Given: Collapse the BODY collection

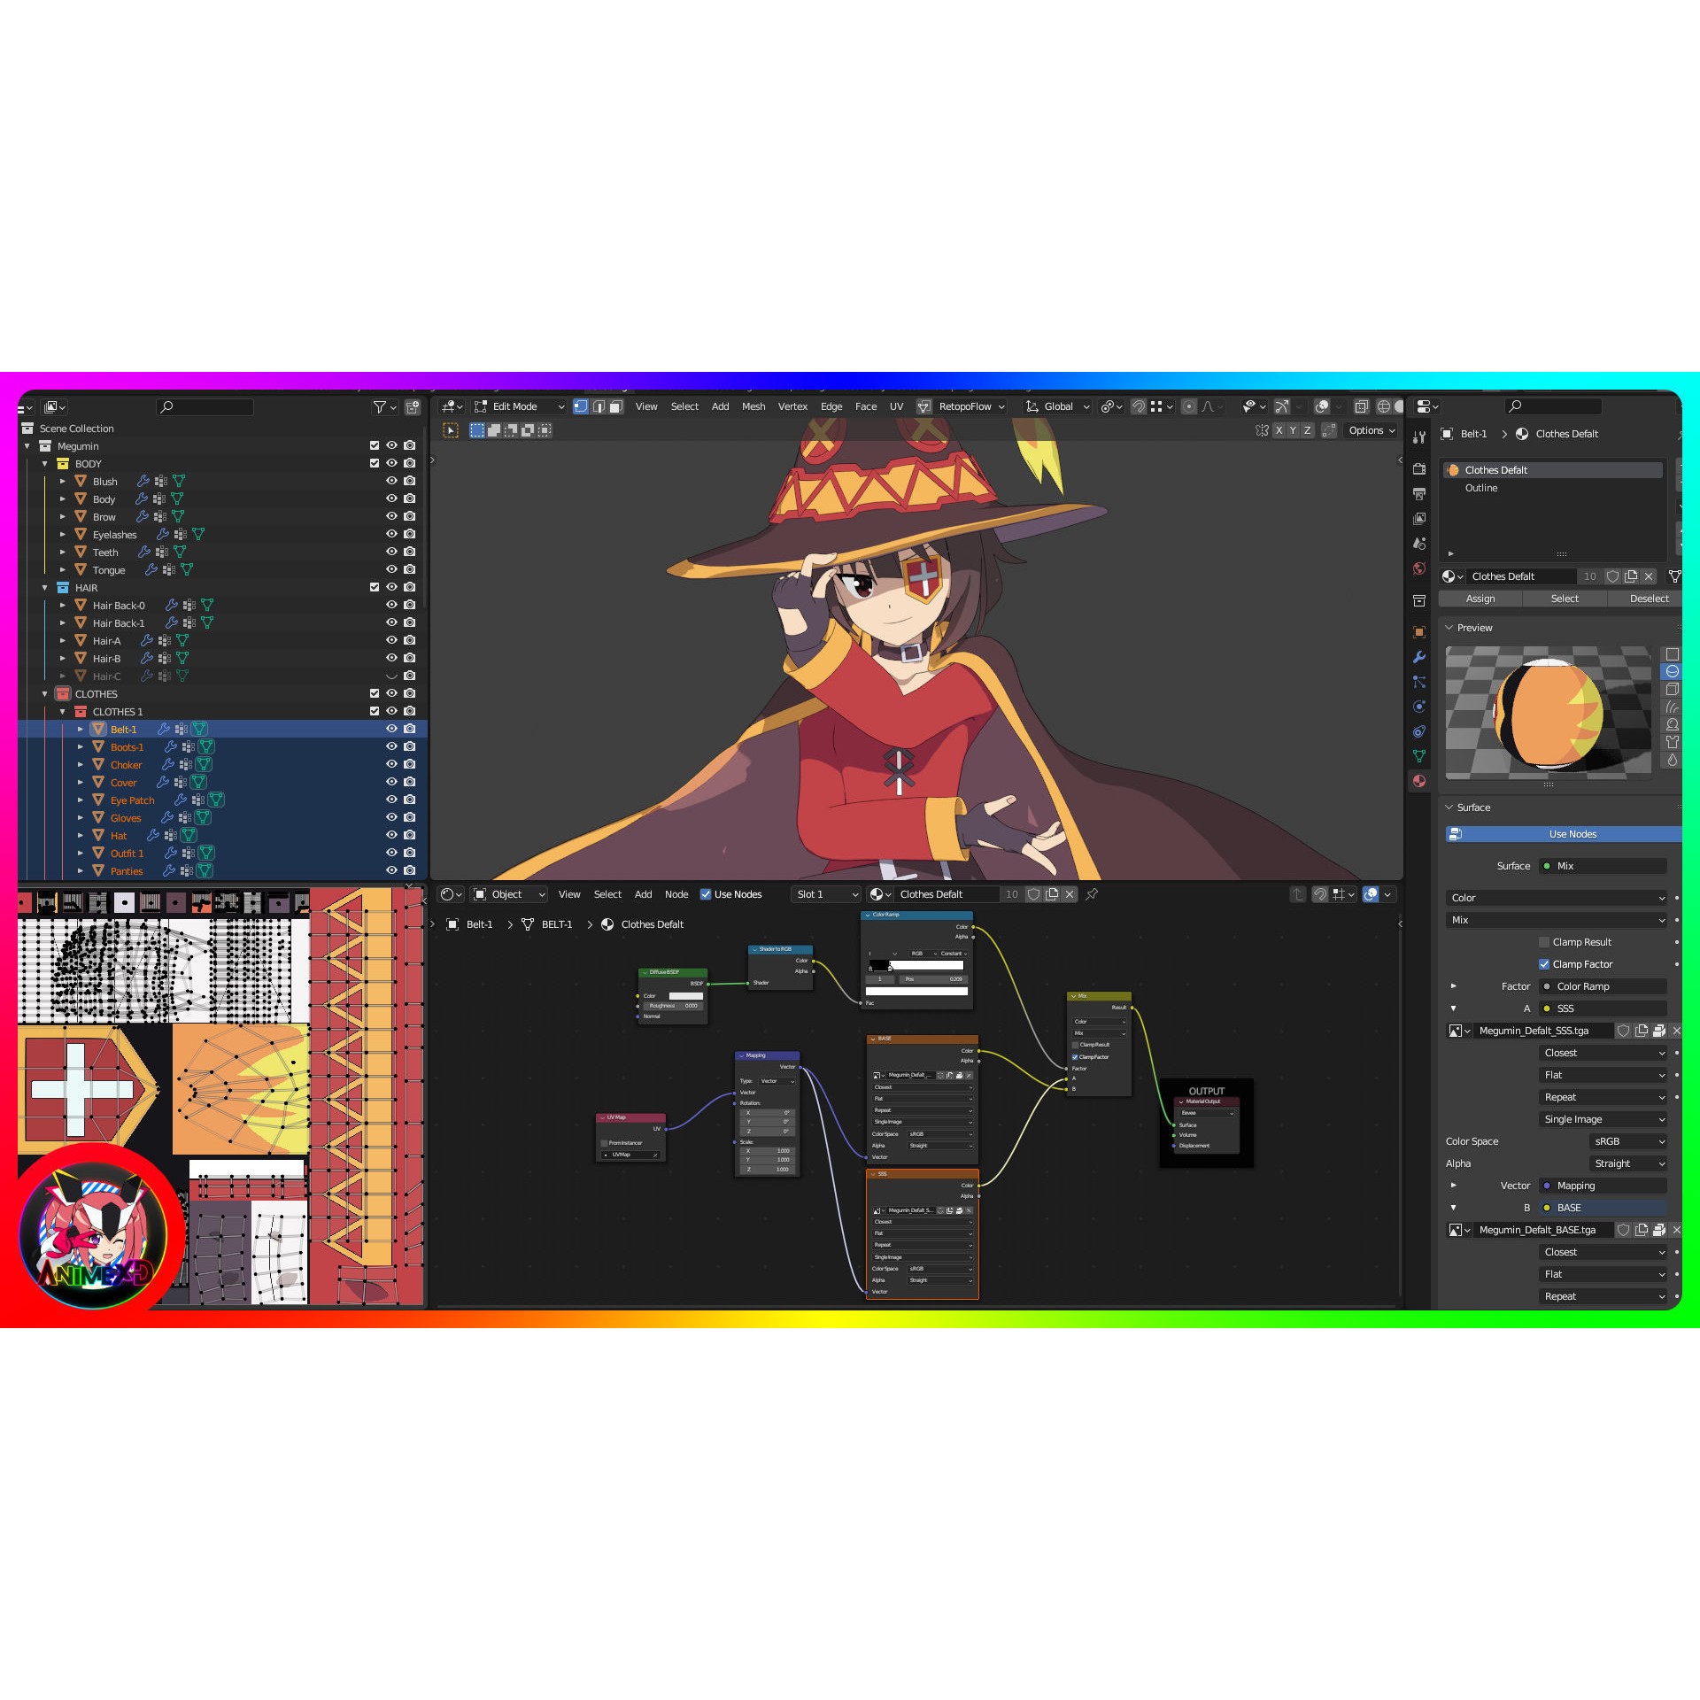Looking at the screenshot, I should point(46,463).
